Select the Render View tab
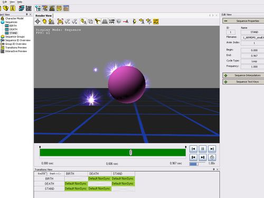264x198 pixels. (x=43, y=16)
